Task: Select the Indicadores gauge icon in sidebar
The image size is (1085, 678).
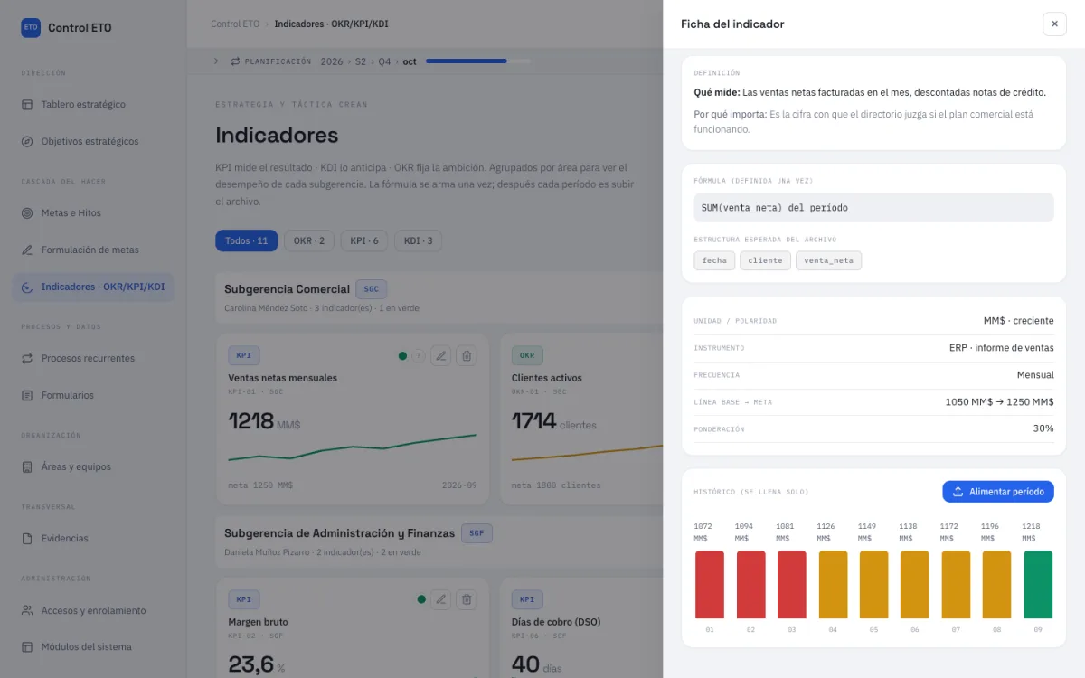Action: coord(27,287)
